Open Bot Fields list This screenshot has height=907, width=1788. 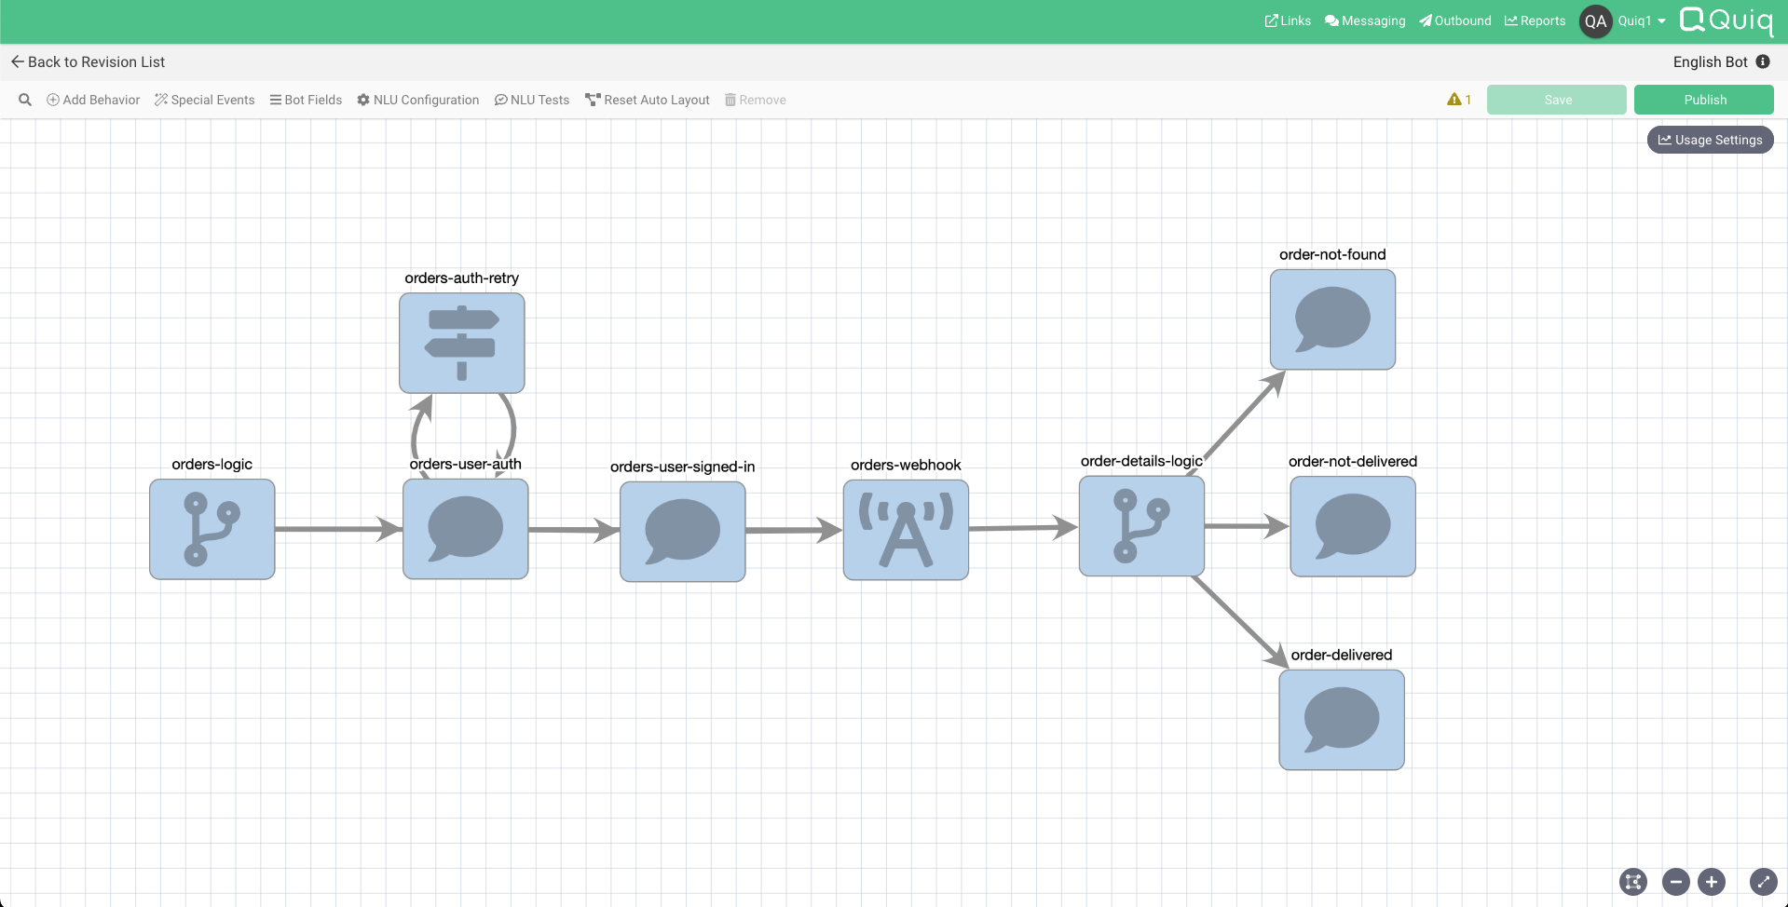[x=306, y=100]
